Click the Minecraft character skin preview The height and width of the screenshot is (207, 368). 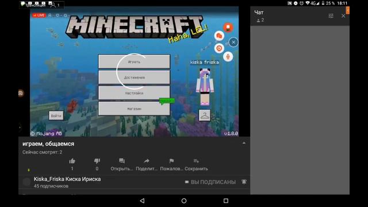pyautogui.click(x=205, y=87)
